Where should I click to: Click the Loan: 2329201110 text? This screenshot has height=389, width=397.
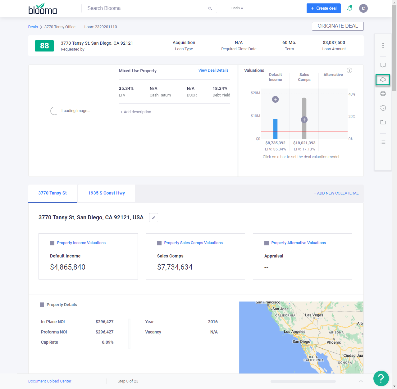tap(101, 27)
